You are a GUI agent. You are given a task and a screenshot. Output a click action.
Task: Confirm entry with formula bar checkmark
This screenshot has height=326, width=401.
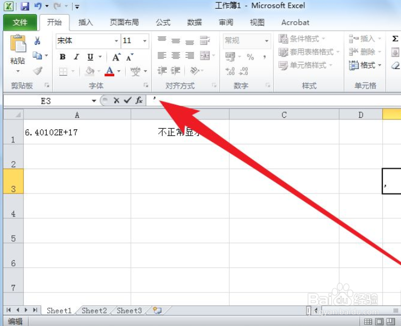[127, 100]
